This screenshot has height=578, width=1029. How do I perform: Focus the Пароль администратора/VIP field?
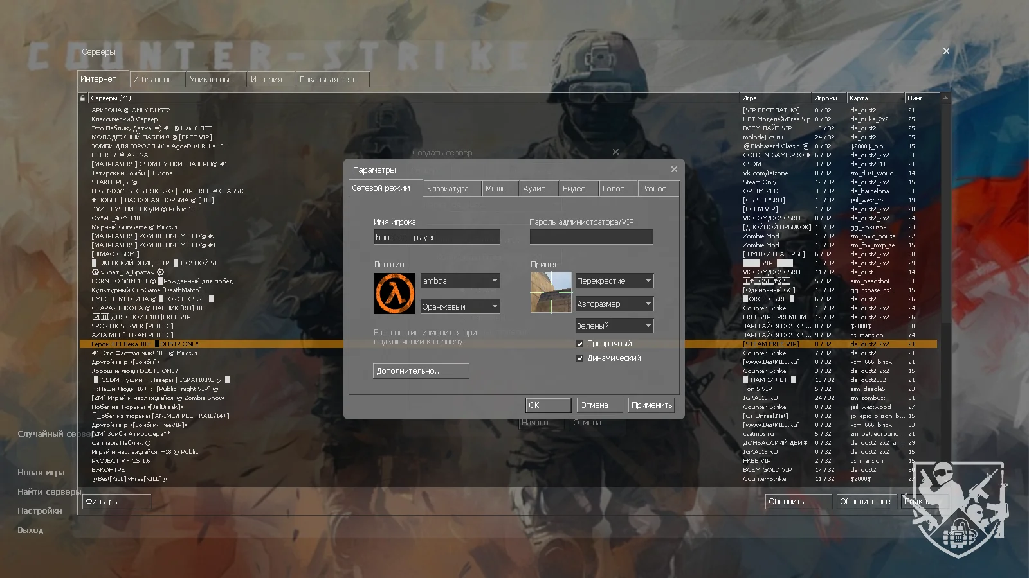point(591,238)
